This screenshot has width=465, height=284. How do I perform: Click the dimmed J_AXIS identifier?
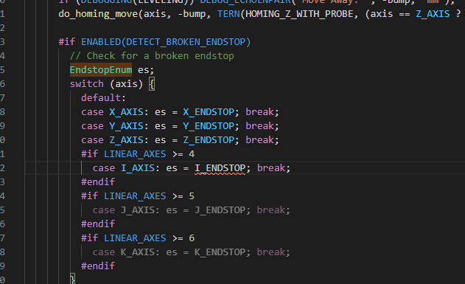138,210
